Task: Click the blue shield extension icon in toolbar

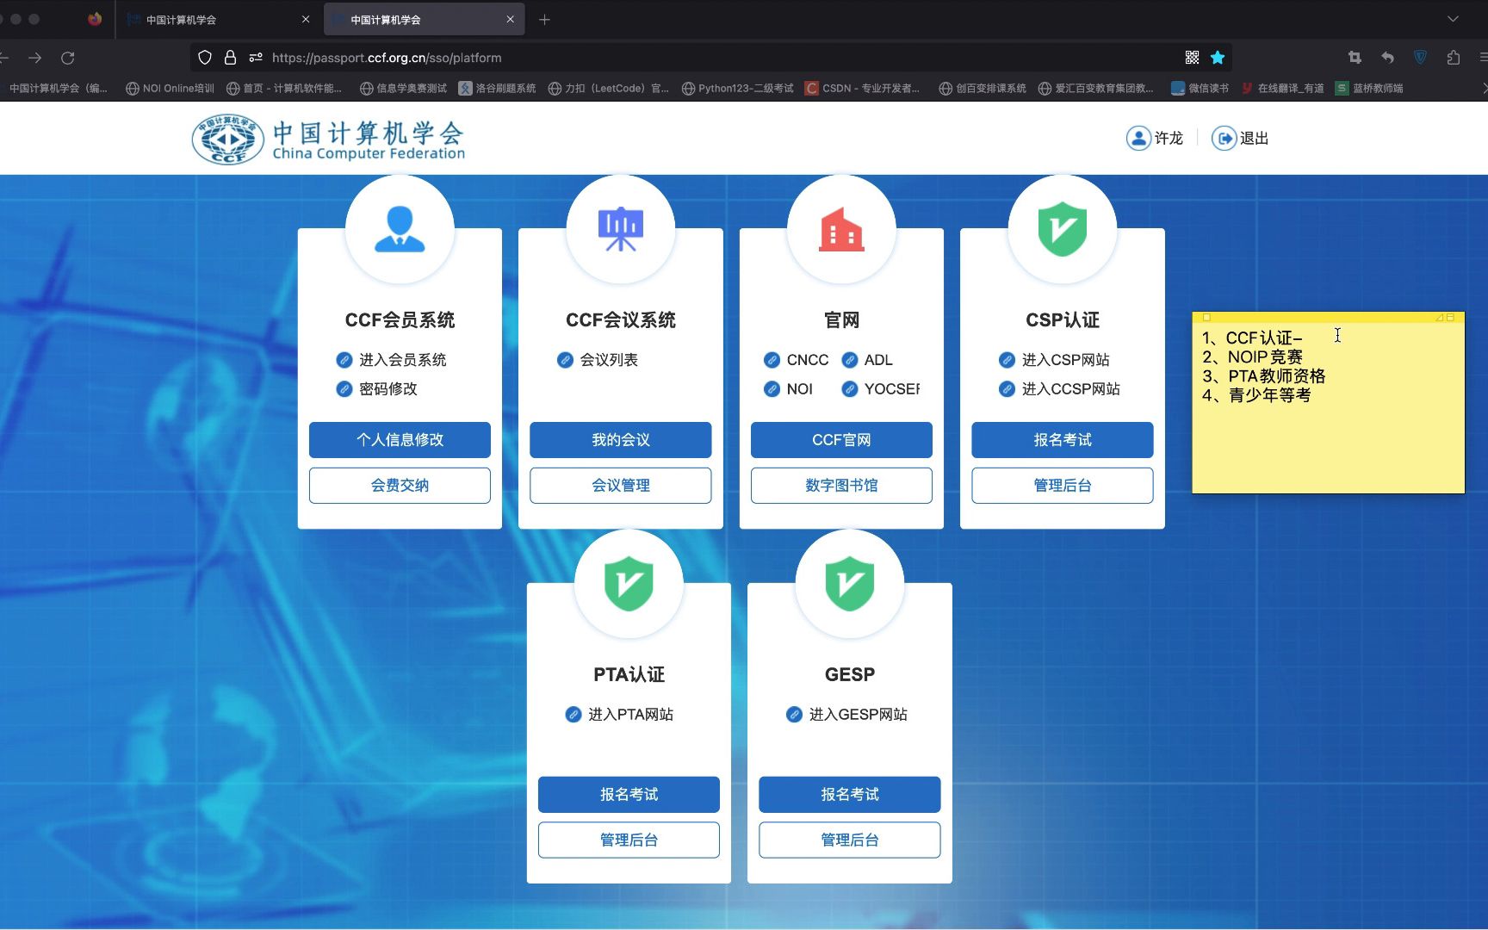Action: pos(1421,58)
